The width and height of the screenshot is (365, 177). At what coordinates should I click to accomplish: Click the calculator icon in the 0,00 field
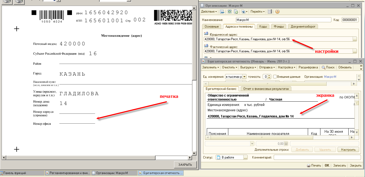[286, 144]
